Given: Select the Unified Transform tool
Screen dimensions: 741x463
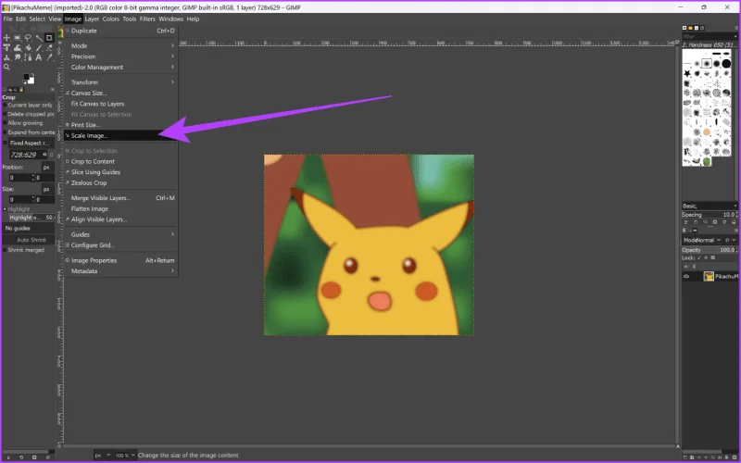Looking at the screenshot, I should click(x=6, y=47).
